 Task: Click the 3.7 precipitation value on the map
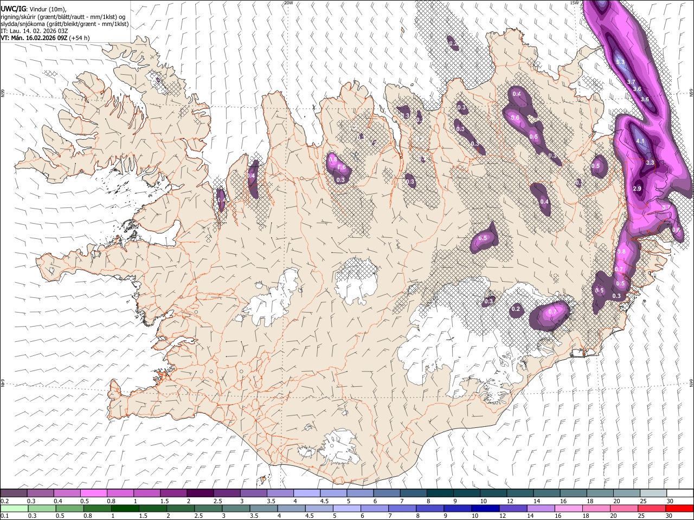click(631, 82)
